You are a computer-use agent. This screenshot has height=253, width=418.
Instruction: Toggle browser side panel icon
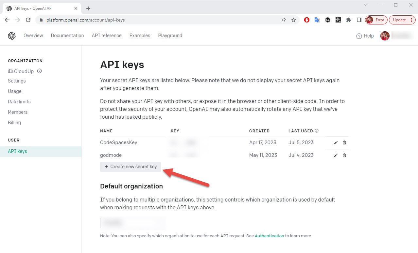click(359, 20)
